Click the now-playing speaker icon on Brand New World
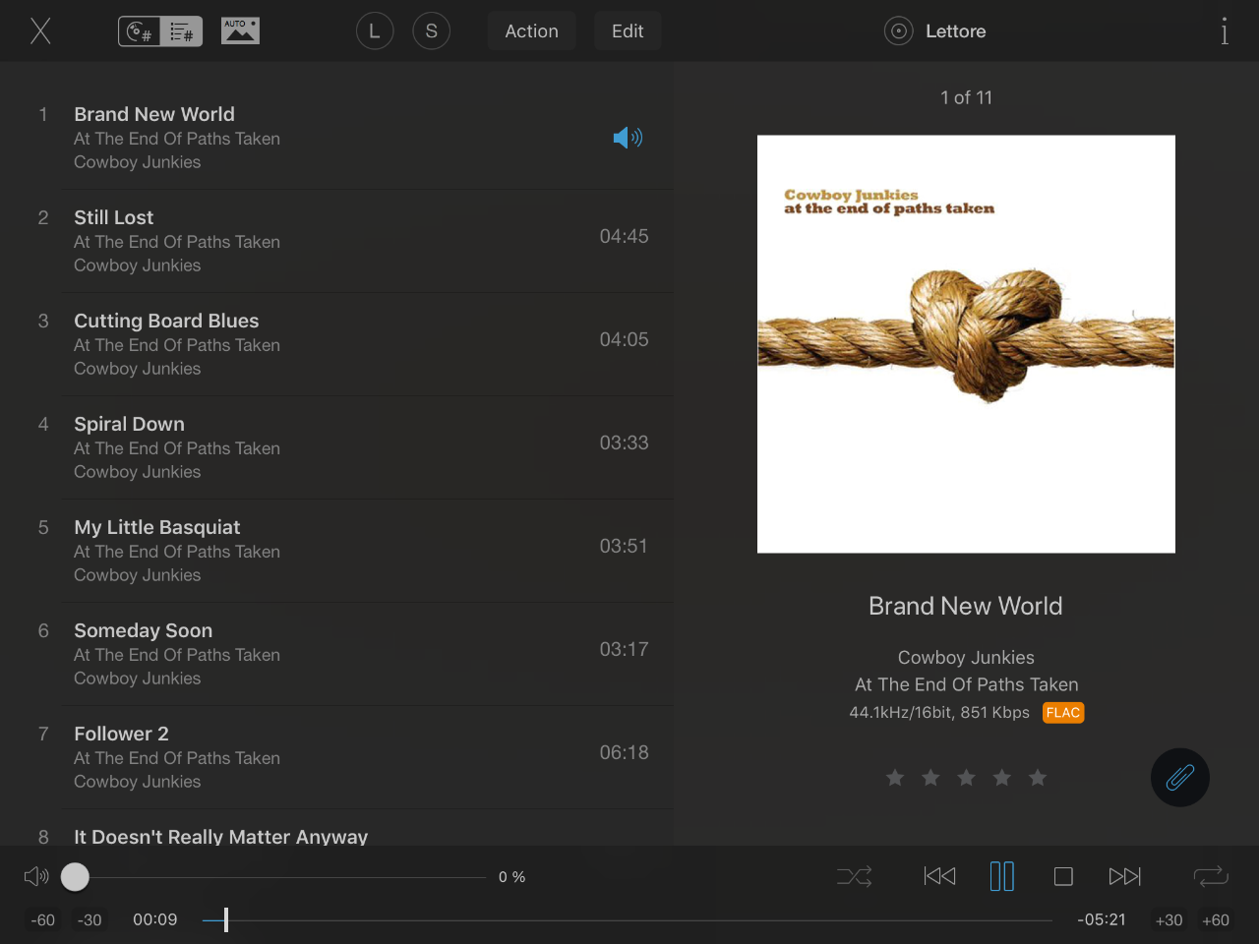Viewport: 1259px width, 944px height. 628,138
